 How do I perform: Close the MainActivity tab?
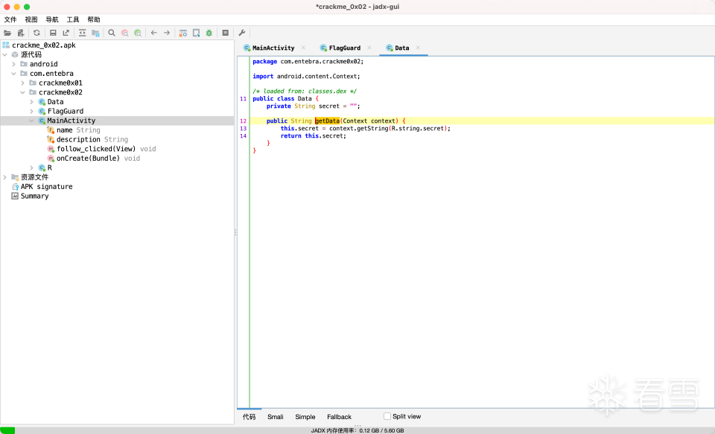click(x=303, y=48)
